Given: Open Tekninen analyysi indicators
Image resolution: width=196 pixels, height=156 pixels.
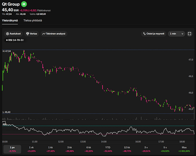Looking at the screenshot, I should [x=54, y=33].
